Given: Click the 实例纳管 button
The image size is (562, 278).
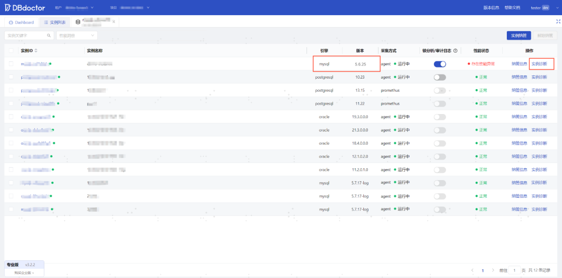Looking at the screenshot, I should pos(519,35).
